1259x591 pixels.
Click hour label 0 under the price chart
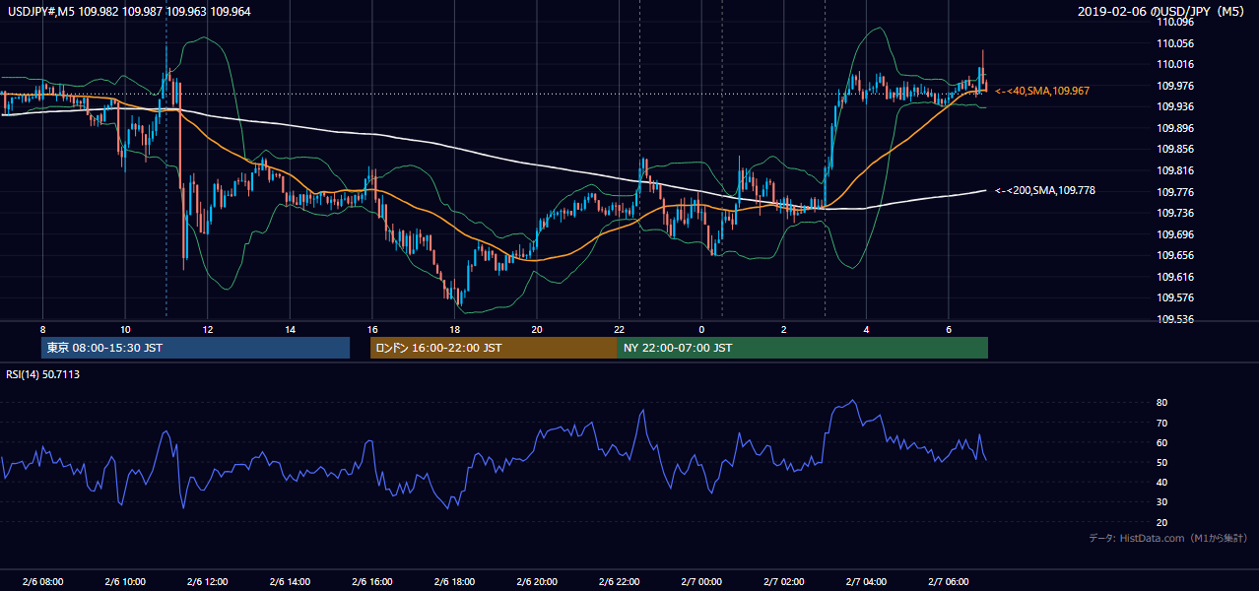(701, 329)
